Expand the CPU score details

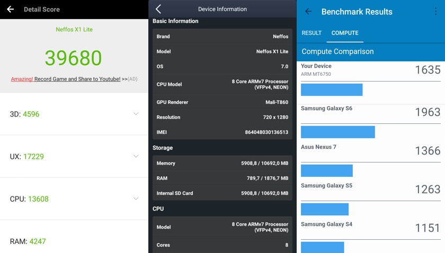[x=136, y=198]
